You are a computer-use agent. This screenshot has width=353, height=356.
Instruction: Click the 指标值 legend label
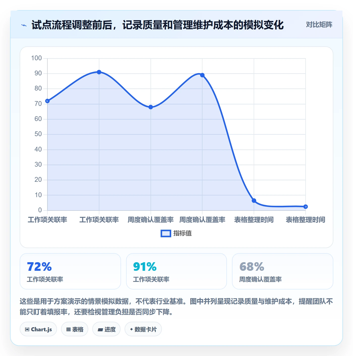click(x=183, y=233)
